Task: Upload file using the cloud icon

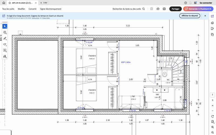Action: (158, 9)
